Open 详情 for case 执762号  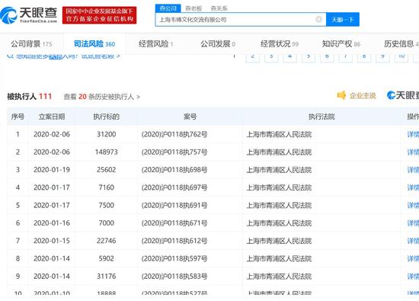click(413, 134)
